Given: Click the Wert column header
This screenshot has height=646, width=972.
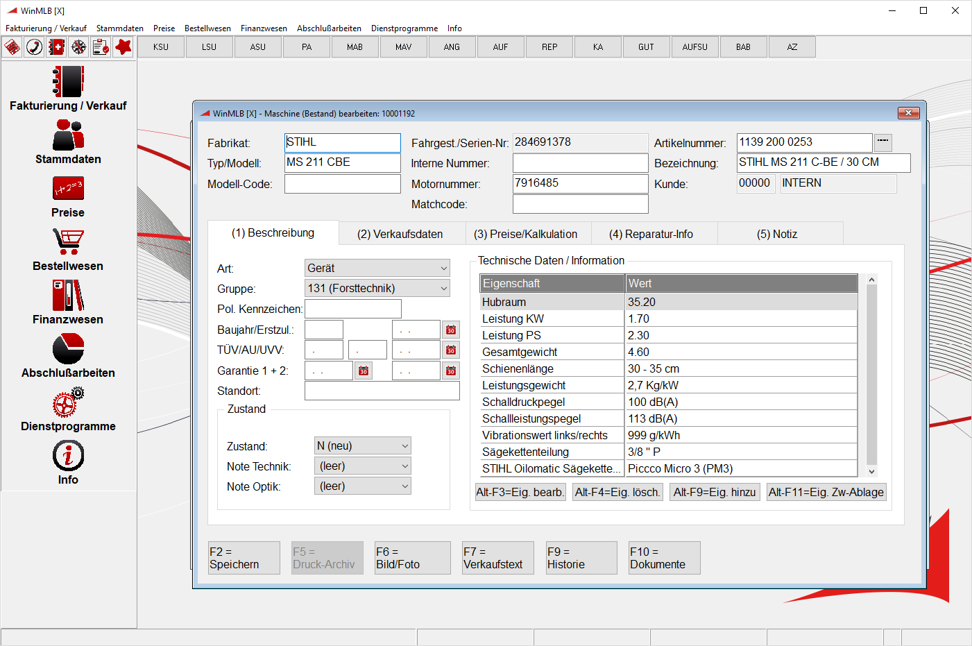Looking at the screenshot, I should click(x=742, y=283).
